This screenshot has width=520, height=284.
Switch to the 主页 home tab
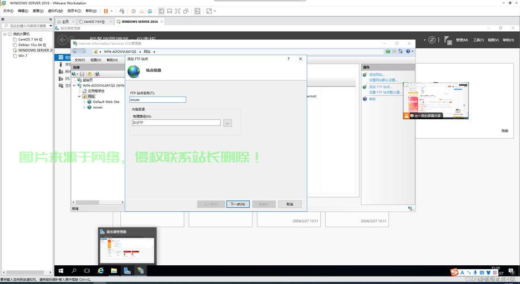[x=65, y=22]
